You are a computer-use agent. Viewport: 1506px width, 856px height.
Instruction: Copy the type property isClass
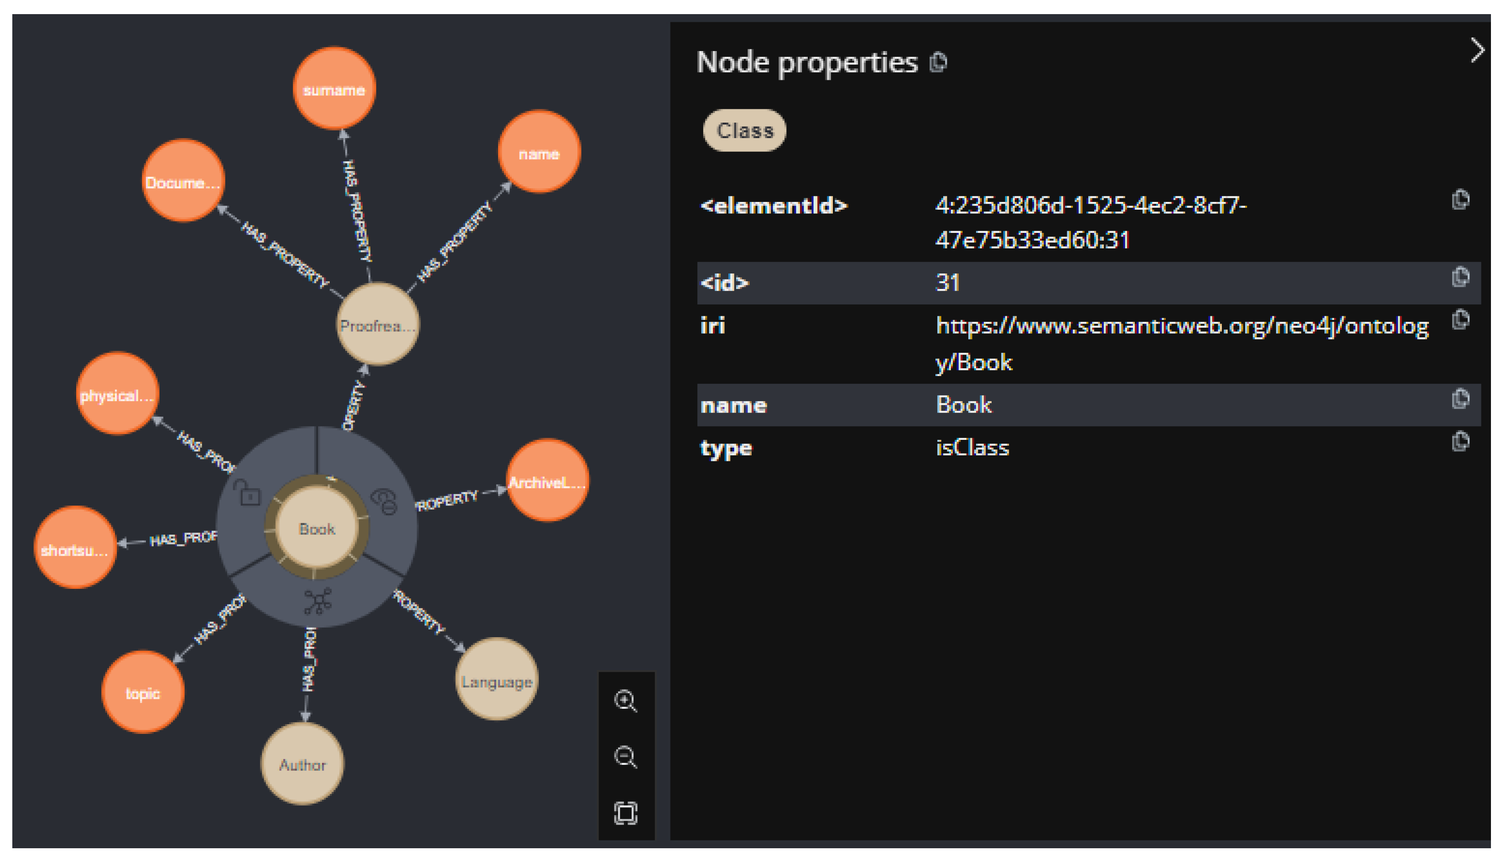click(1460, 442)
